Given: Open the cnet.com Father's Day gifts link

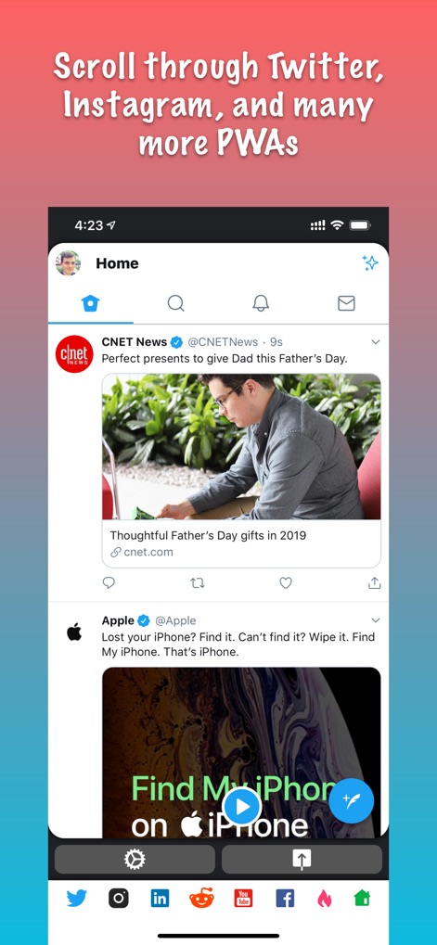Looking at the screenshot, I should tap(241, 470).
